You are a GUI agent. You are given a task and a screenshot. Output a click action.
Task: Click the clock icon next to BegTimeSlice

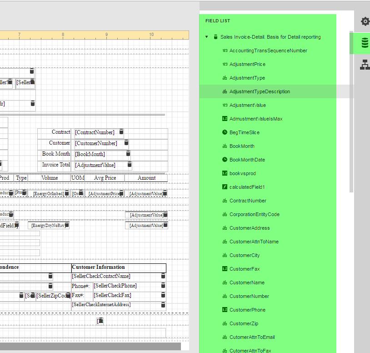pyautogui.click(x=225, y=132)
